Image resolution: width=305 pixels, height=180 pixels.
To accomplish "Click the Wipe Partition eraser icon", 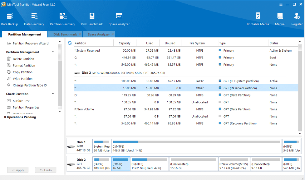I will 9,78.
